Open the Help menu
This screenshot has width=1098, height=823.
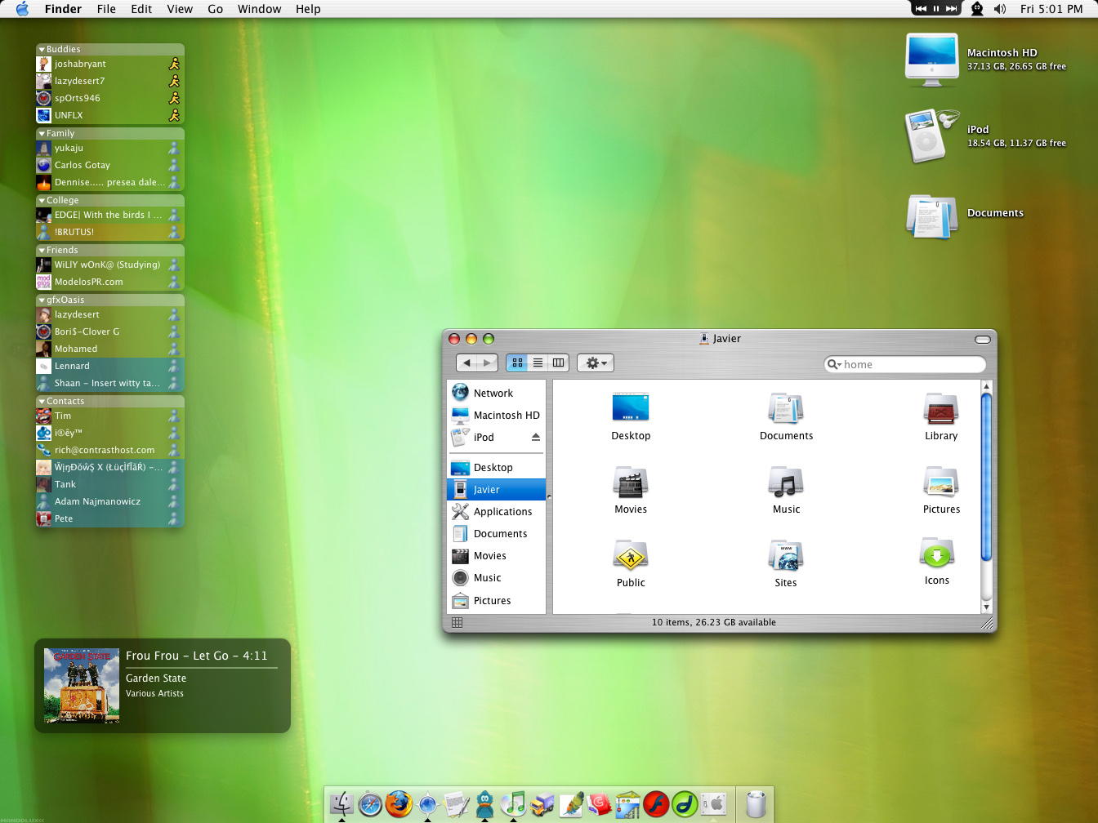[308, 9]
